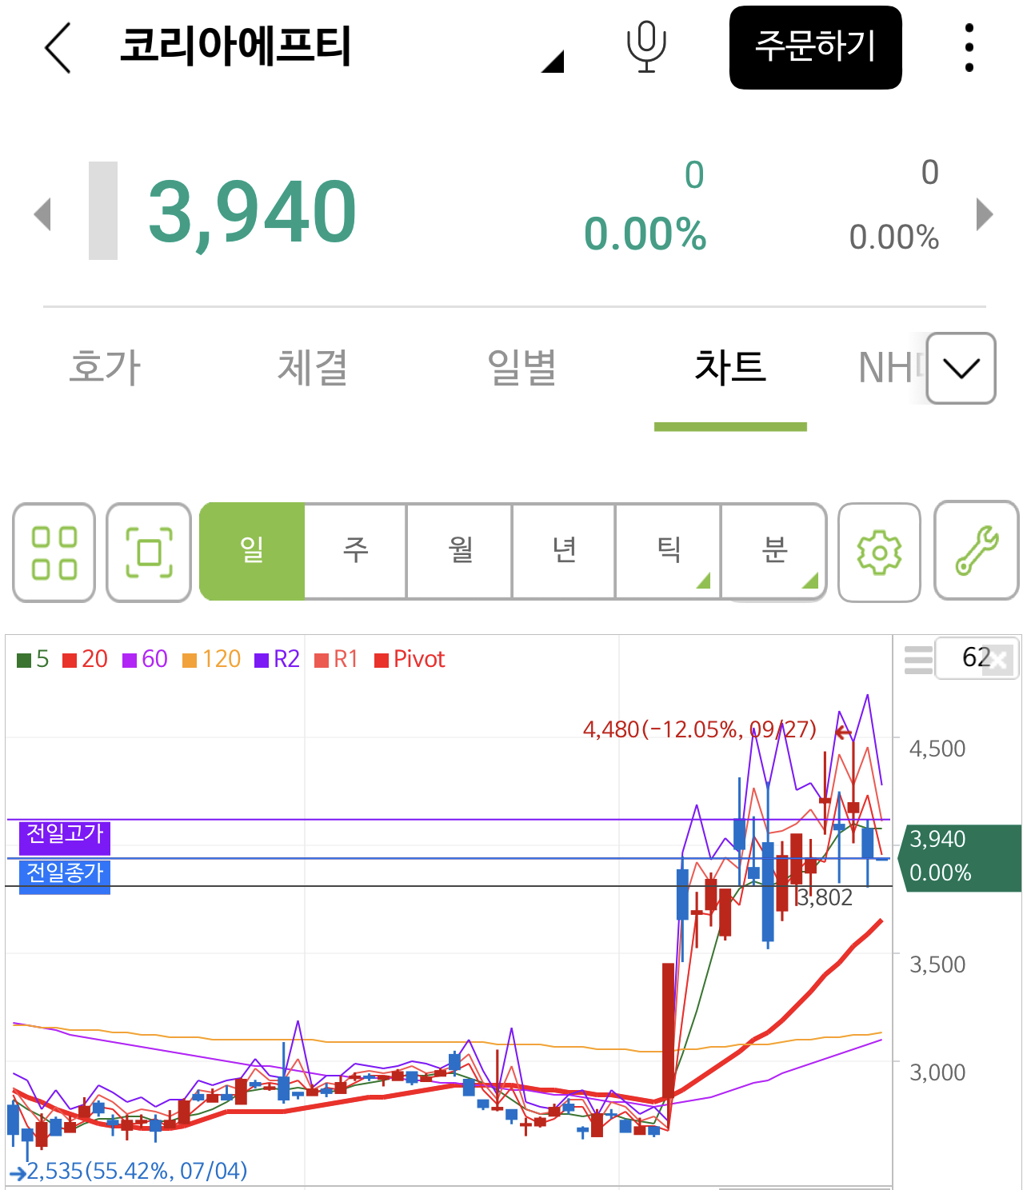The width and height of the screenshot is (1027, 1190).
Task: Select the 월 monthly period
Action: point(460,551)
